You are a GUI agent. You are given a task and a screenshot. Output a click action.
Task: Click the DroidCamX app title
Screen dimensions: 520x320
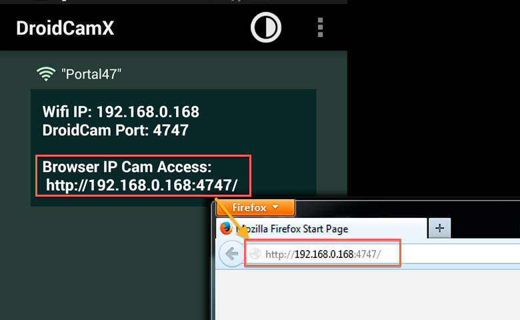(65, 28)
